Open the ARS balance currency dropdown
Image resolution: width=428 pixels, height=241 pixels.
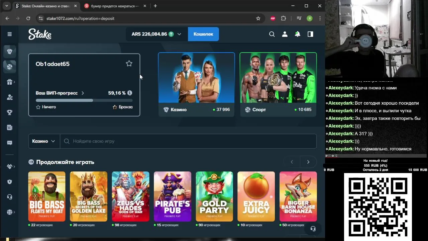(156, 34)
